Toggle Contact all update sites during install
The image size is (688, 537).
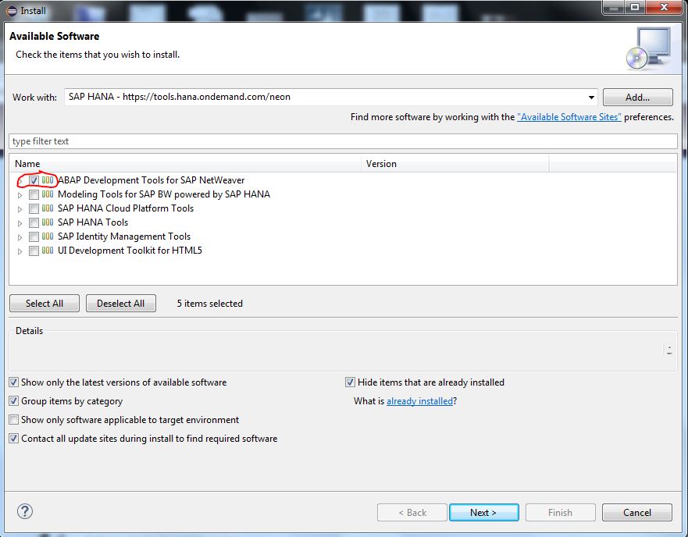13,438
